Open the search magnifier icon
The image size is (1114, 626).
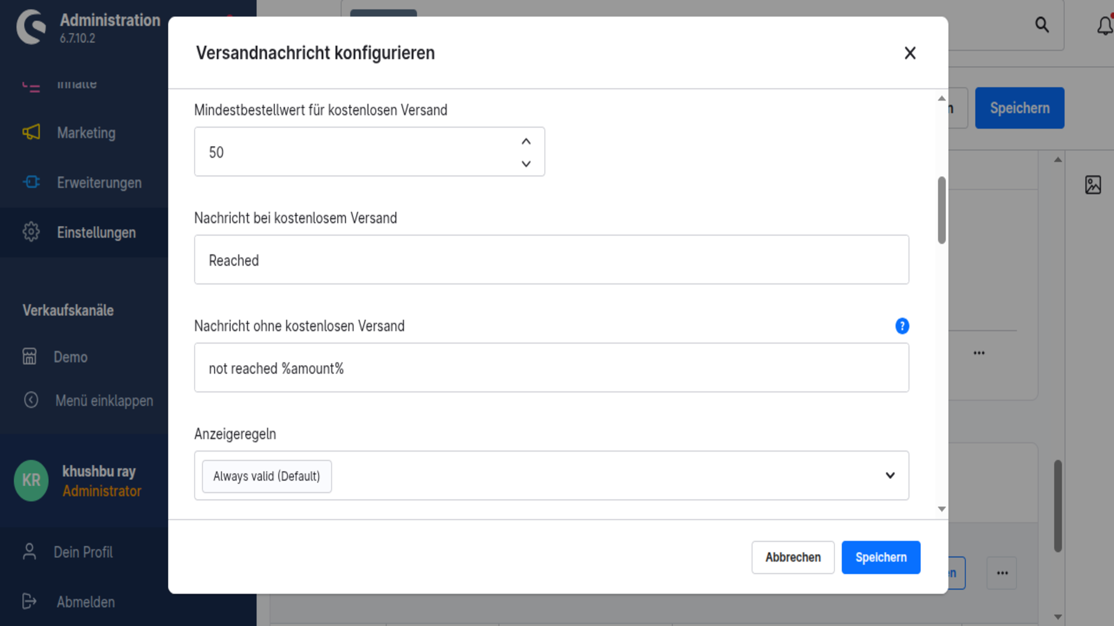coord(1042,25)
